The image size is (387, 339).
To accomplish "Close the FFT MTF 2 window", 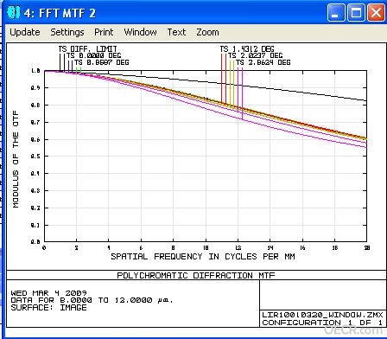I will [x=376, y=13].
